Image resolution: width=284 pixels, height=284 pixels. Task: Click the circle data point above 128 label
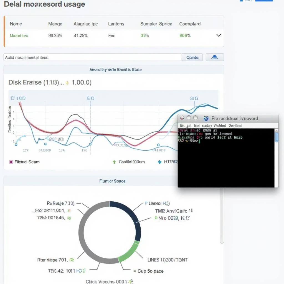16,145
